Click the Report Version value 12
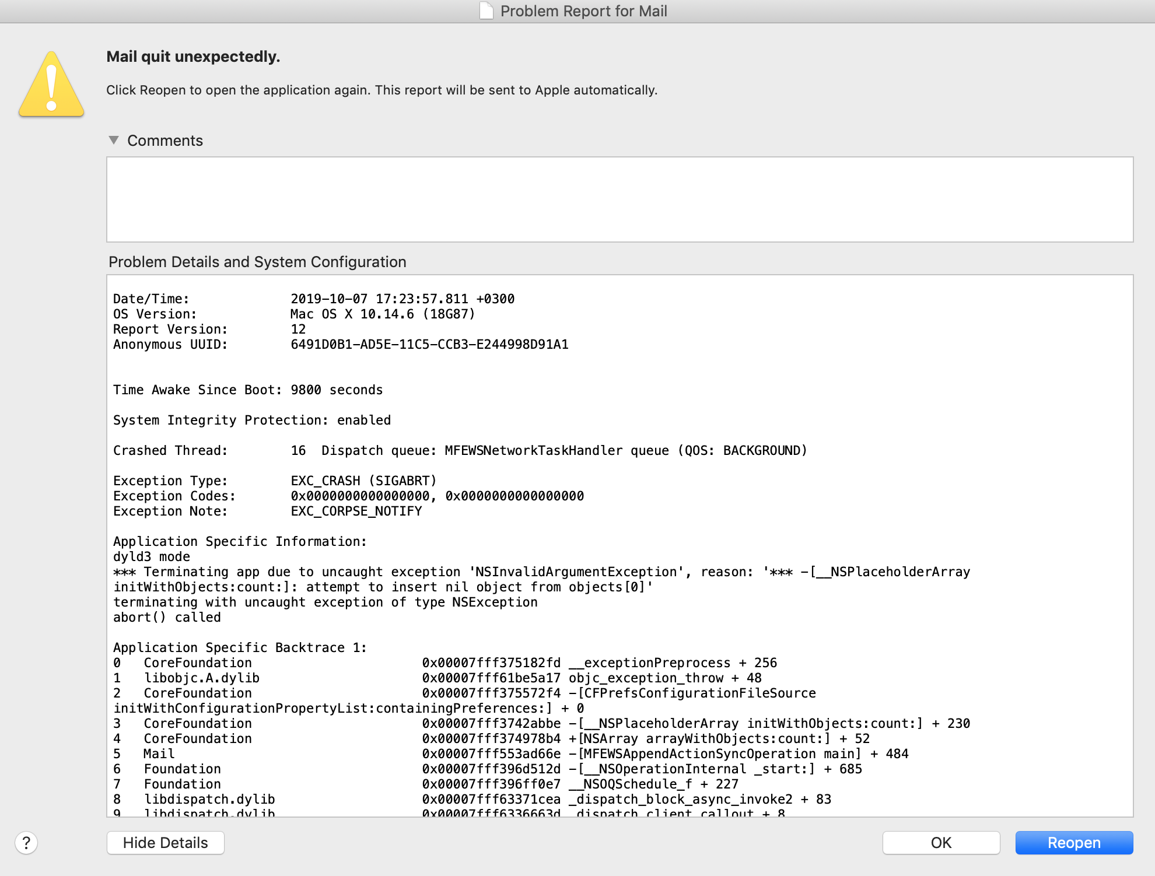 pyautogui.click(x=298, y=329)
